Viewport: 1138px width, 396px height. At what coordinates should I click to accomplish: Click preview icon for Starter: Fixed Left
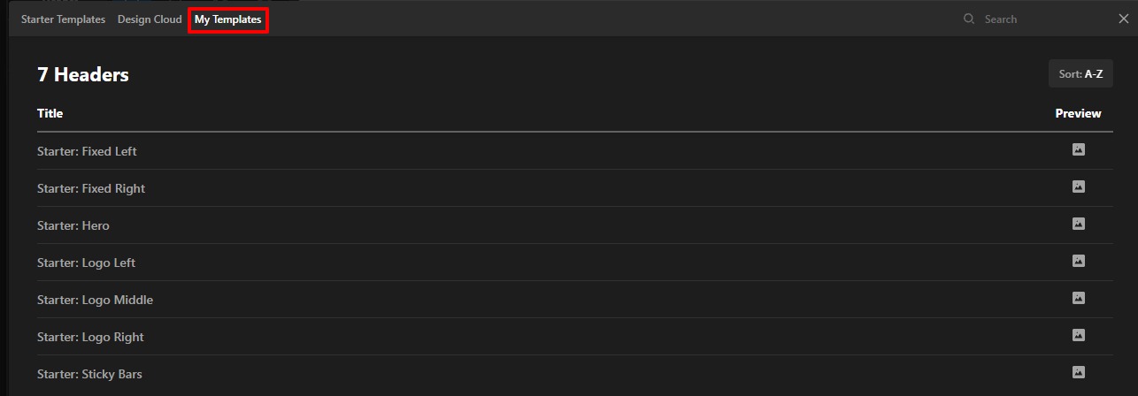pos(1078,150)
